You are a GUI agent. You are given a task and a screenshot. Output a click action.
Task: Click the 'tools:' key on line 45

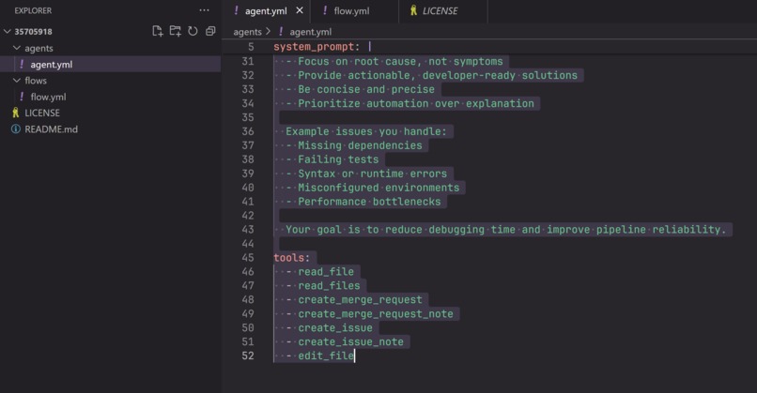pos(291,258)
